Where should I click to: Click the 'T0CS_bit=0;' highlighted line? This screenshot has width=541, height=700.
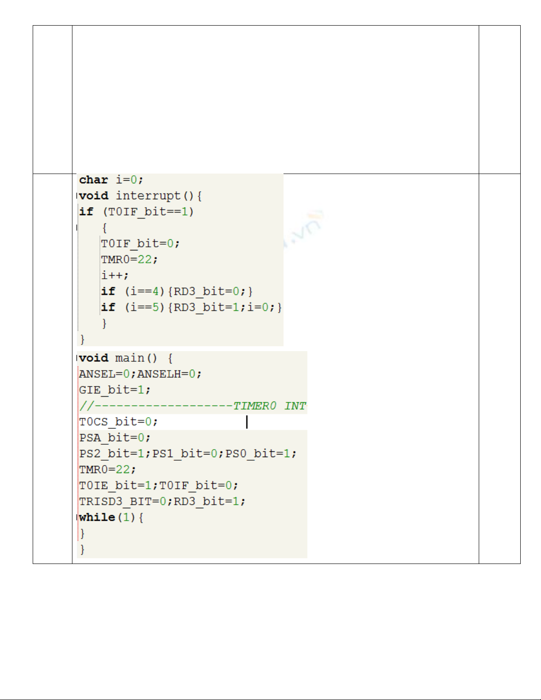click(118, 422)
